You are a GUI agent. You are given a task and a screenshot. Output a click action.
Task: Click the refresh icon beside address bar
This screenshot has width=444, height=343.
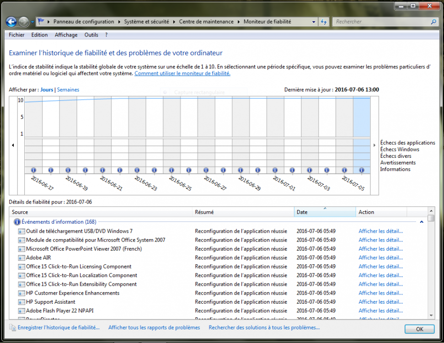point(324,21)
